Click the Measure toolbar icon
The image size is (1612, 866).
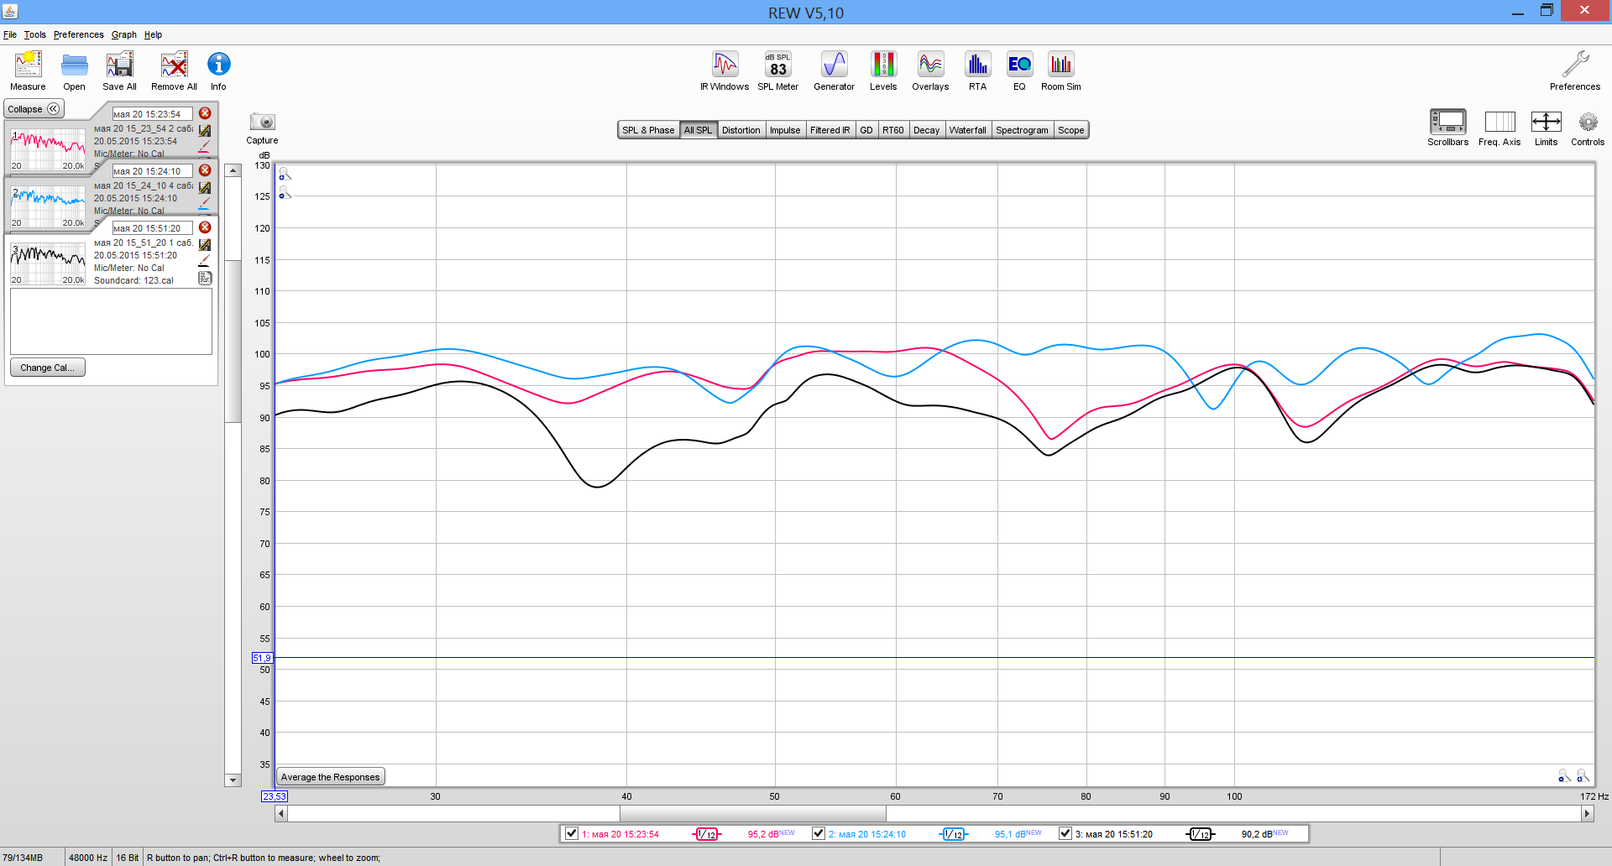28,65
